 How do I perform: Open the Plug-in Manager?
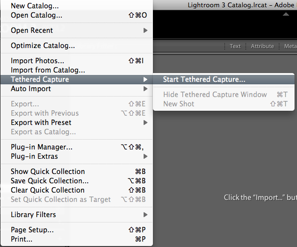click(x=42, y=147)
